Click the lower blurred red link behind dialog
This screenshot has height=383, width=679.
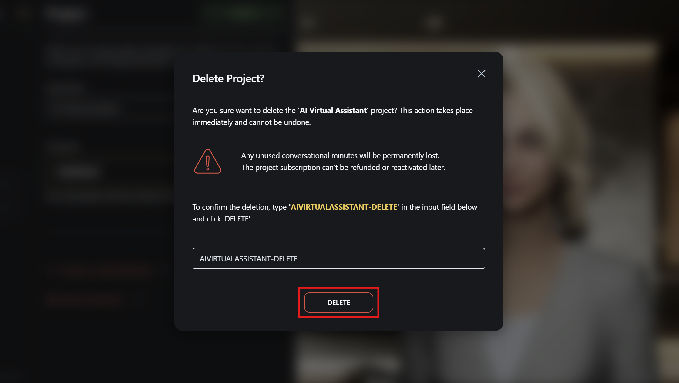86,299
